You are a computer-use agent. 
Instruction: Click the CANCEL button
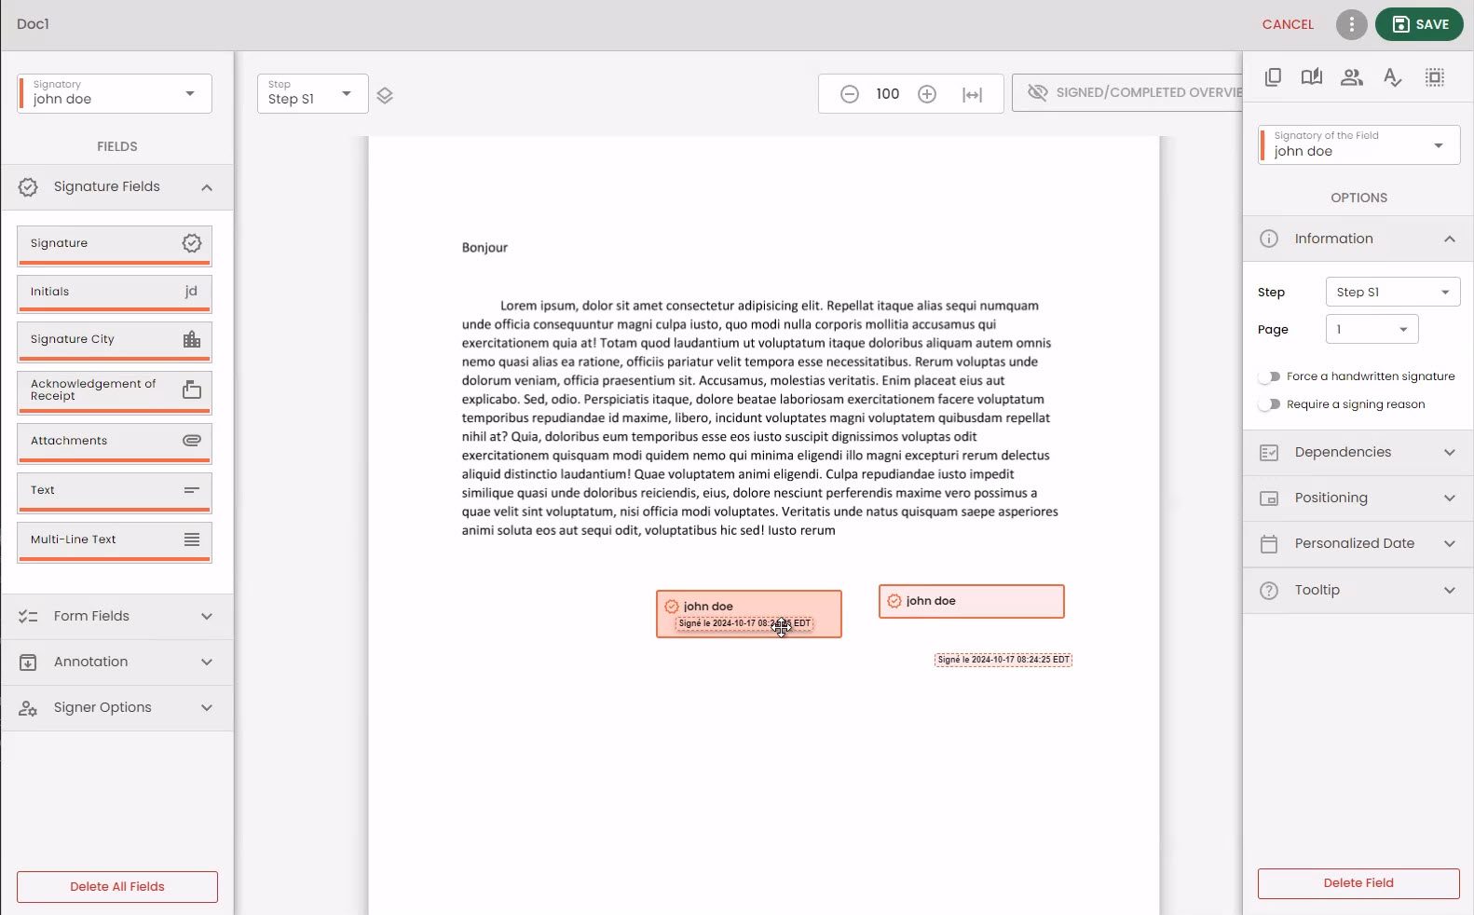[1288, 24]
